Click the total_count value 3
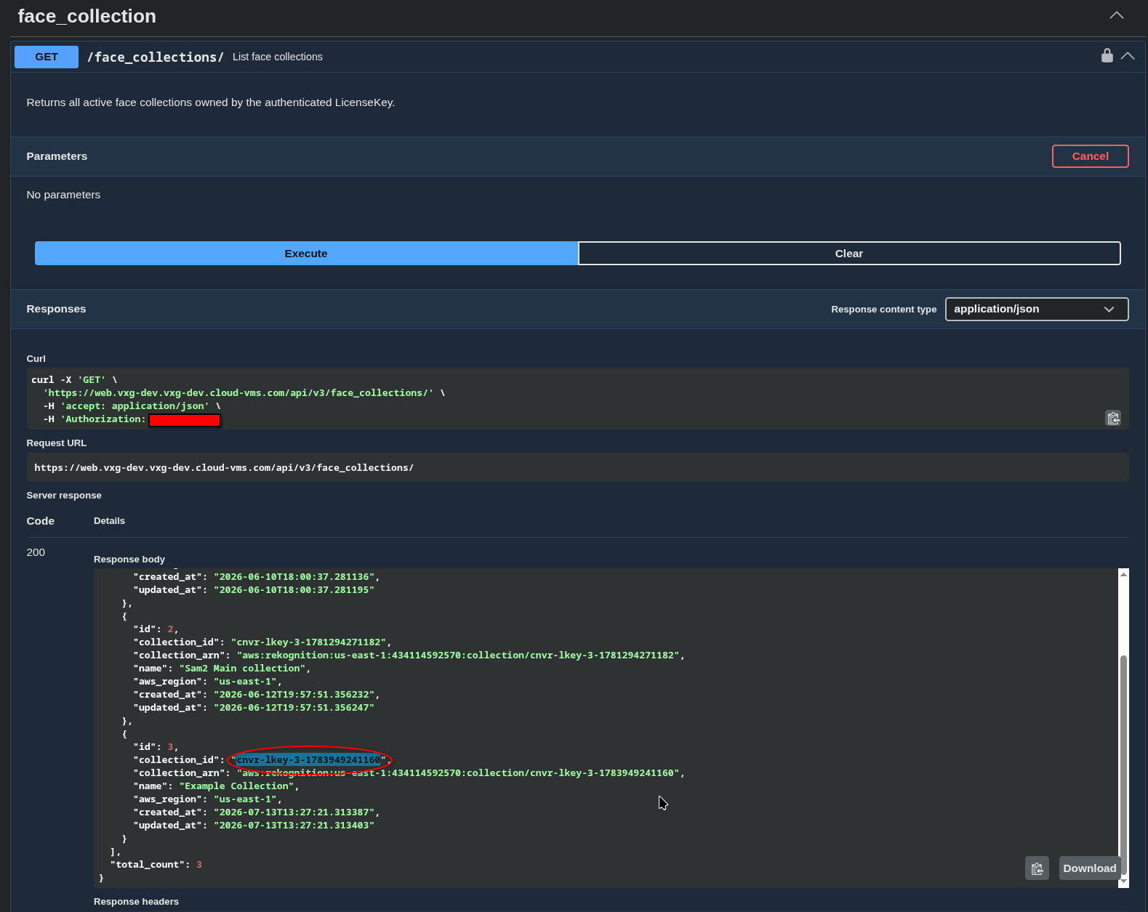Image resolution: width=1148 pixels, height=912 pixels. pyautogui.click(x=199, y=865)
